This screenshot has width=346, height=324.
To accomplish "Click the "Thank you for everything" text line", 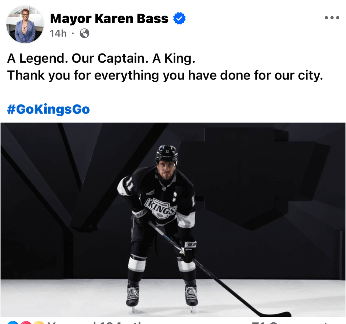I will click(165, 75).
